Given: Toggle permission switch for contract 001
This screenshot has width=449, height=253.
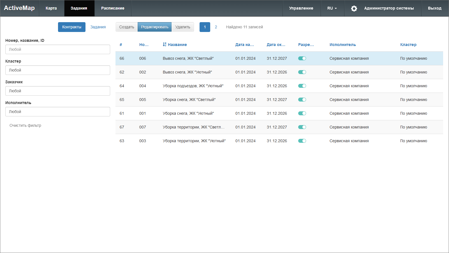Looking at the screenshot, I should pos(302,113).
